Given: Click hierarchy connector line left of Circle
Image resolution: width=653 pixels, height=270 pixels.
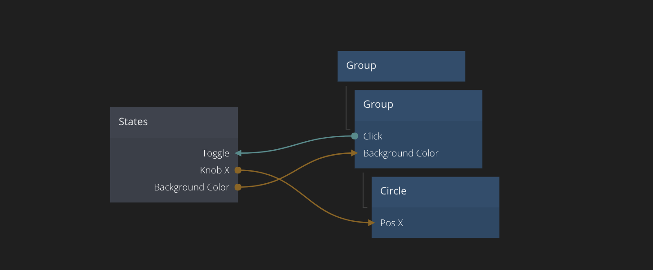Looking at the screenshot, I should click(x=363, y=190).
